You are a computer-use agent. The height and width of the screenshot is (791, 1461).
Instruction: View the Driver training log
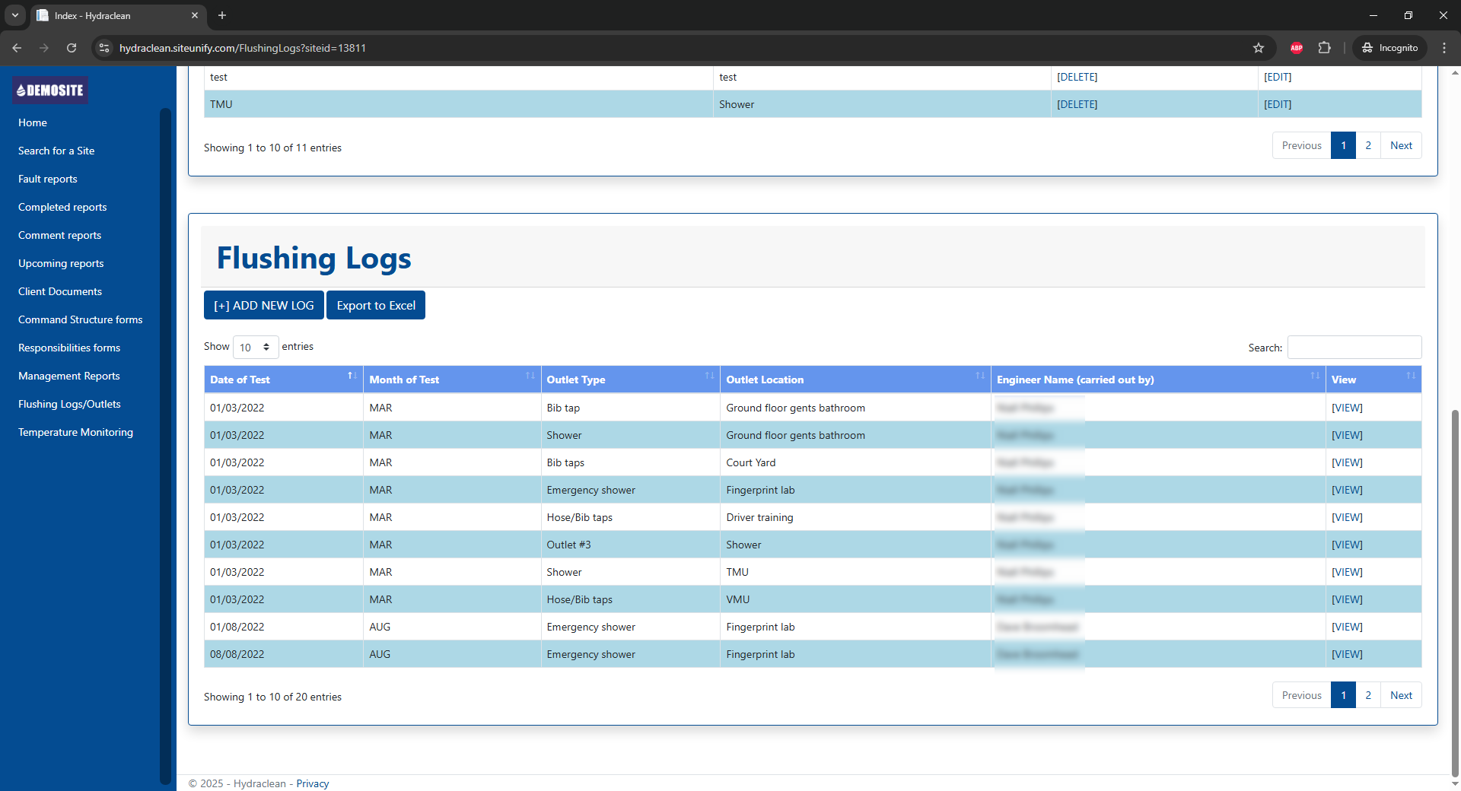1347,517
